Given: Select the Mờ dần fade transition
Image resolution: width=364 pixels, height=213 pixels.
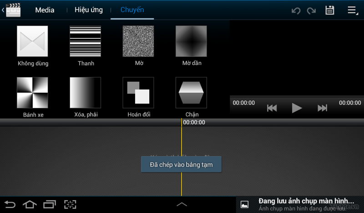Looking at the screenshot, I should [191, 41].
